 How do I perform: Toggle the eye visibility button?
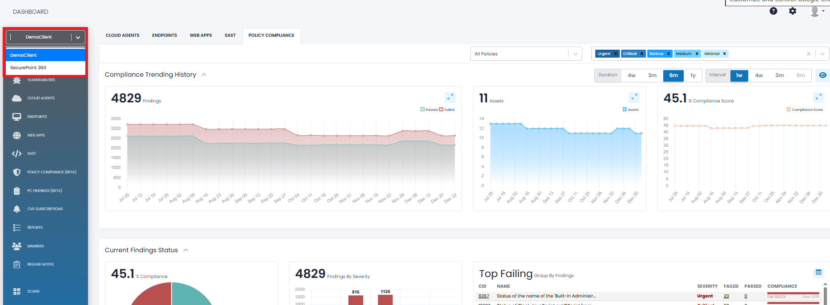tap(822, 75)
